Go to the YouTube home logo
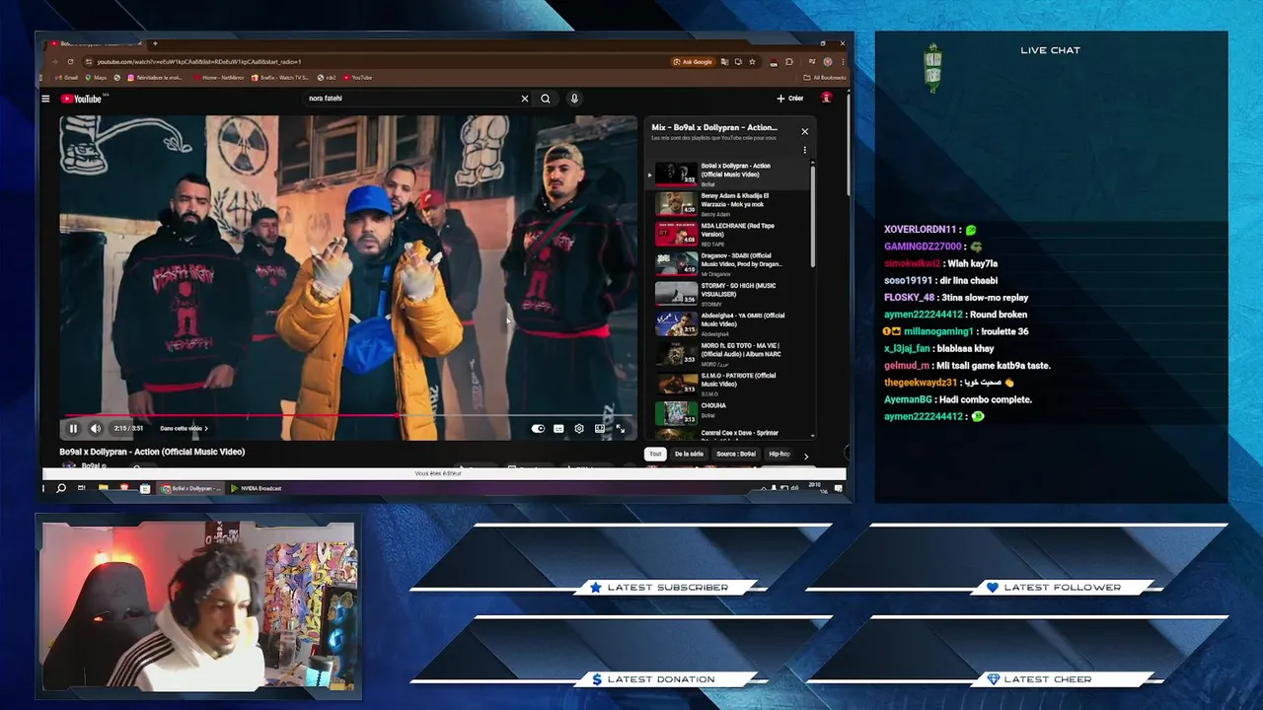Screen dimensions: 1263x710 (x=82, y=99)
